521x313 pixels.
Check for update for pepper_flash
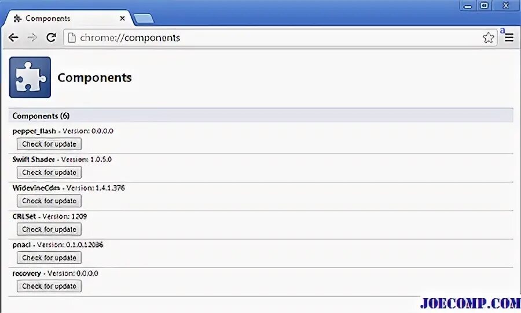49,144
